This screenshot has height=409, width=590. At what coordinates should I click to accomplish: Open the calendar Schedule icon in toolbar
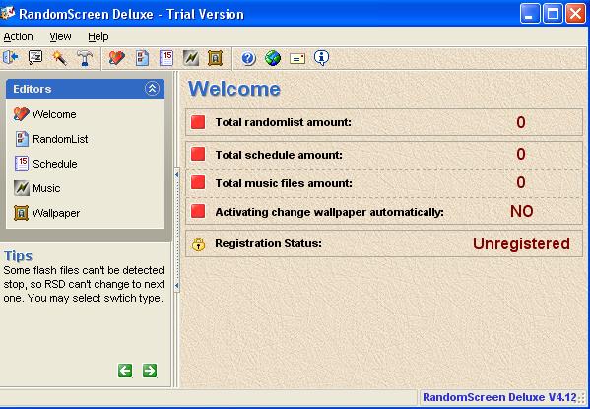coord(166,58)
